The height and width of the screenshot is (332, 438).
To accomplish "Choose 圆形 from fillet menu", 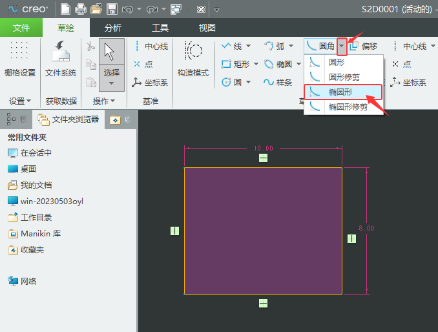I will pyautogui.click(x=343, y=62).
